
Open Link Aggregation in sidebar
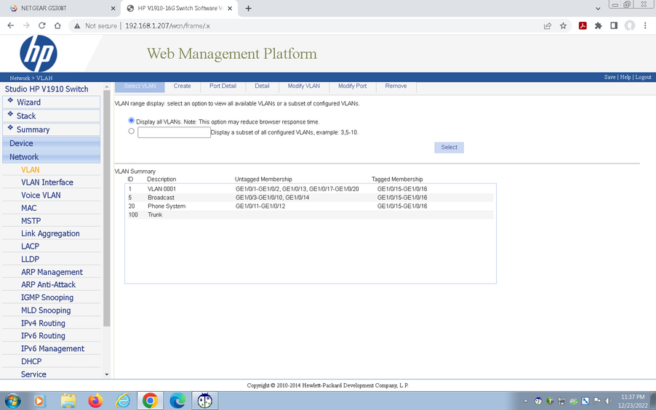click(x=50, y=234)
